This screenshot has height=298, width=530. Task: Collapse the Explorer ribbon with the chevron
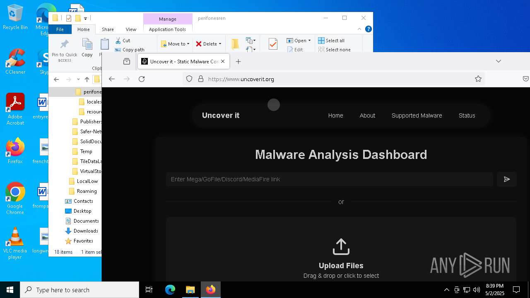click(359, 29)
